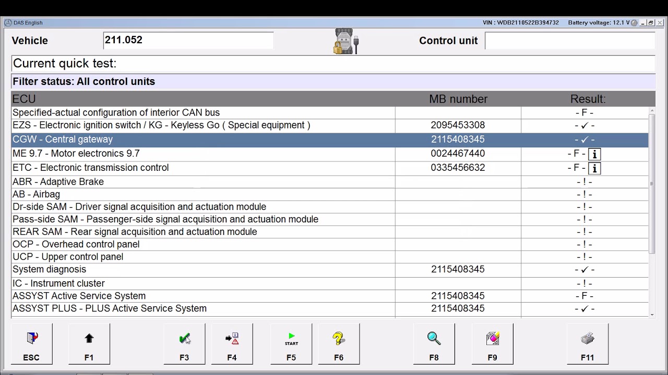This screenshot has width=668, height=375.
Task: Click the battery voltage status icon
Action: pyautogui.click(x=634, y=23)
